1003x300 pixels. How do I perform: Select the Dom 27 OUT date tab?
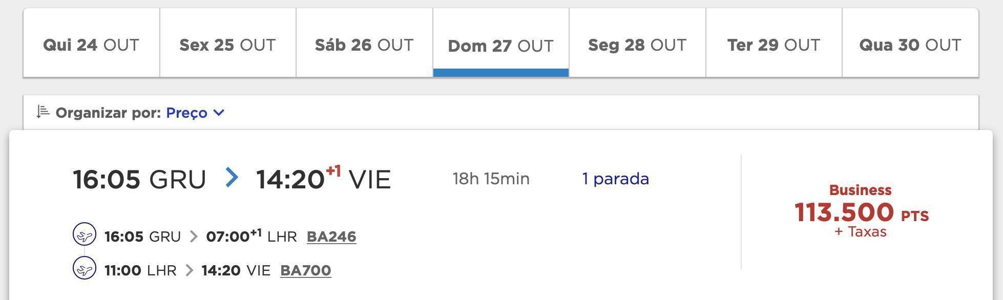pyautogui.click(x=501, y=42)
